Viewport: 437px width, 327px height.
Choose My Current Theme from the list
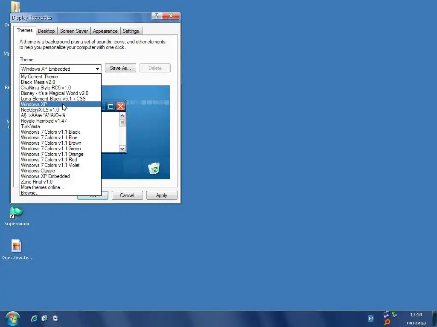pos(61,77)
